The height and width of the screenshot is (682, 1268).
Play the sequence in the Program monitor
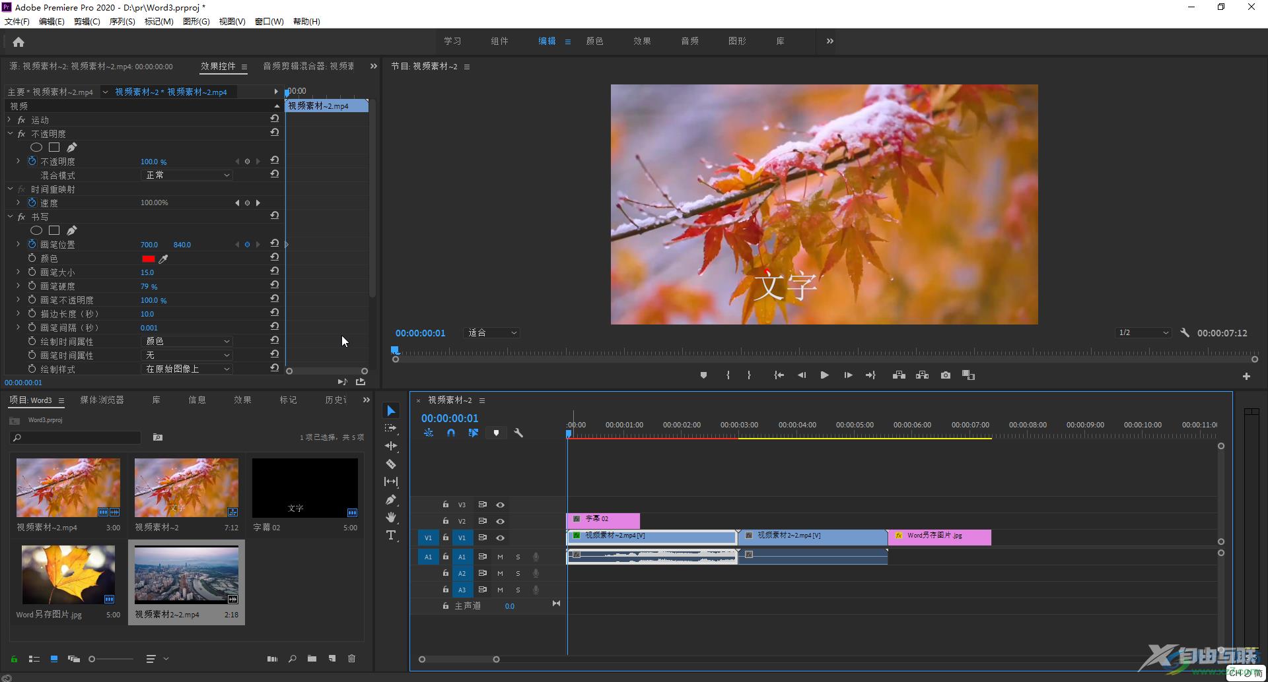825,375
